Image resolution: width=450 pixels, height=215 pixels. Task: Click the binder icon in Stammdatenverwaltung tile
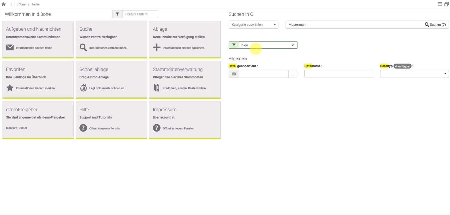[x=156, y=88]
